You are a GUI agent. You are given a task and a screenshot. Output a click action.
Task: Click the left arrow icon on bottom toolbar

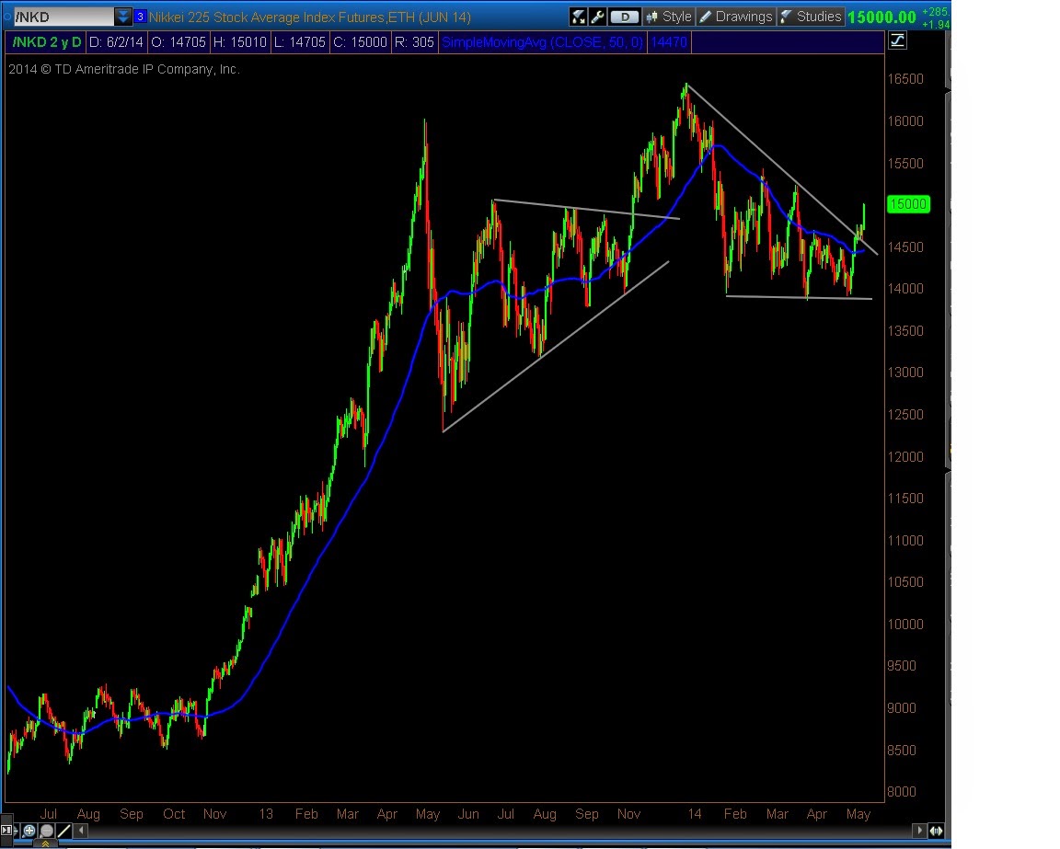[x=81, y=830]
